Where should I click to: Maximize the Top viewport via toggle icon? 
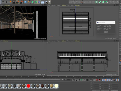click(x=118, y=5)
